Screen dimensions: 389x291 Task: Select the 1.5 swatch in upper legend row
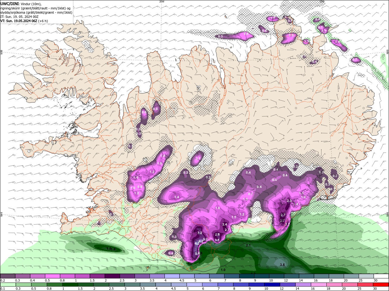tap(97, 276)
